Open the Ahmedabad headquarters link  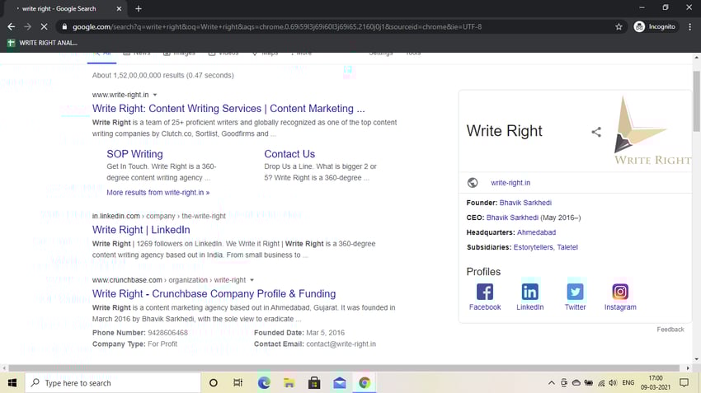coord(537,232)
